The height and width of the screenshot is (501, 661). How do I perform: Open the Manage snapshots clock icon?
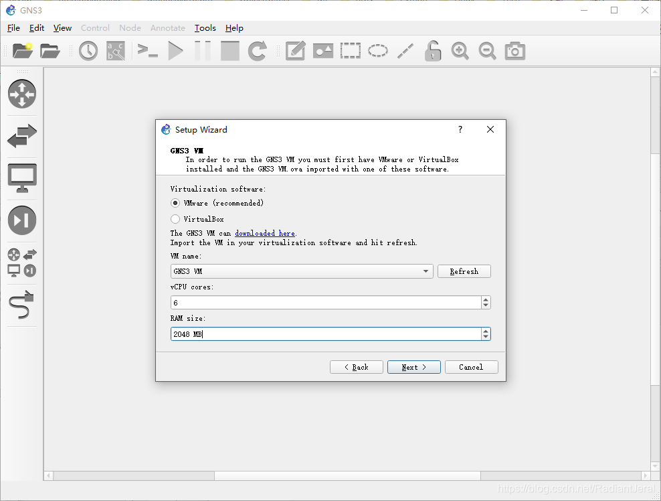point(88,51)
